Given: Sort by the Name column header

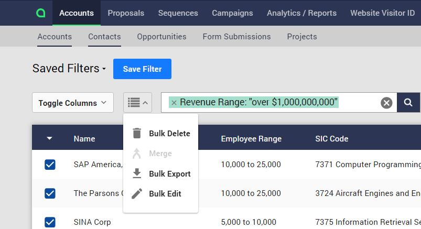Looking at the screenshot, I should point(84,138).
